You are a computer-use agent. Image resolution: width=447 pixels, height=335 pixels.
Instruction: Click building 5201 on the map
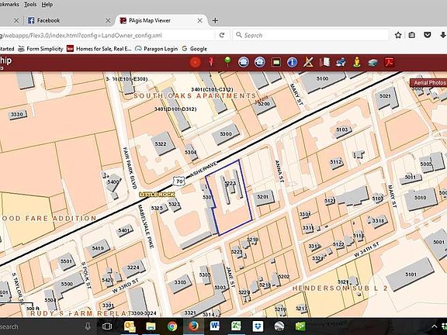pos(263,197)
